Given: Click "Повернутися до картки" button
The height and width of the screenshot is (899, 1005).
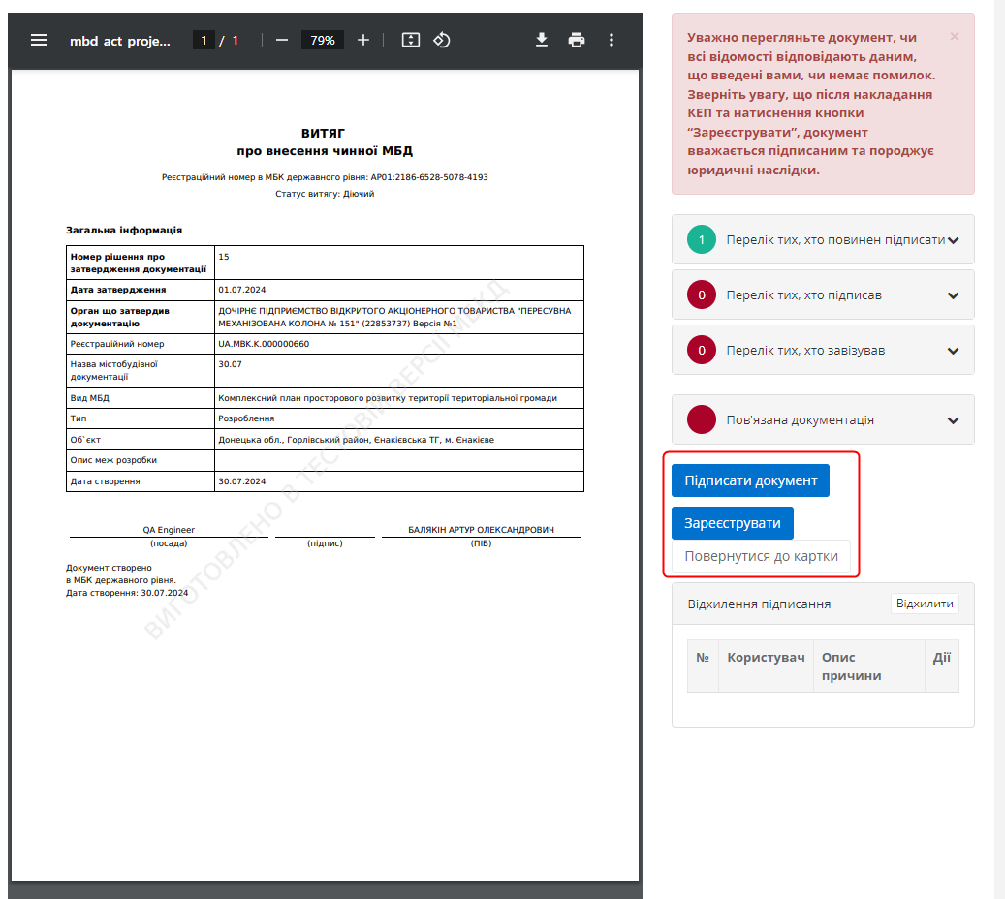Looking at the screenshot, I should [x=761, y=557].
